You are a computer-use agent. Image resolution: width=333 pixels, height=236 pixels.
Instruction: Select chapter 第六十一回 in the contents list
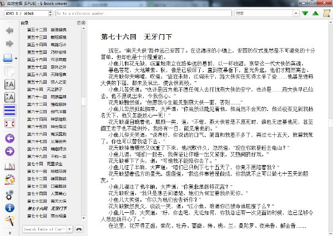[47, 97]
